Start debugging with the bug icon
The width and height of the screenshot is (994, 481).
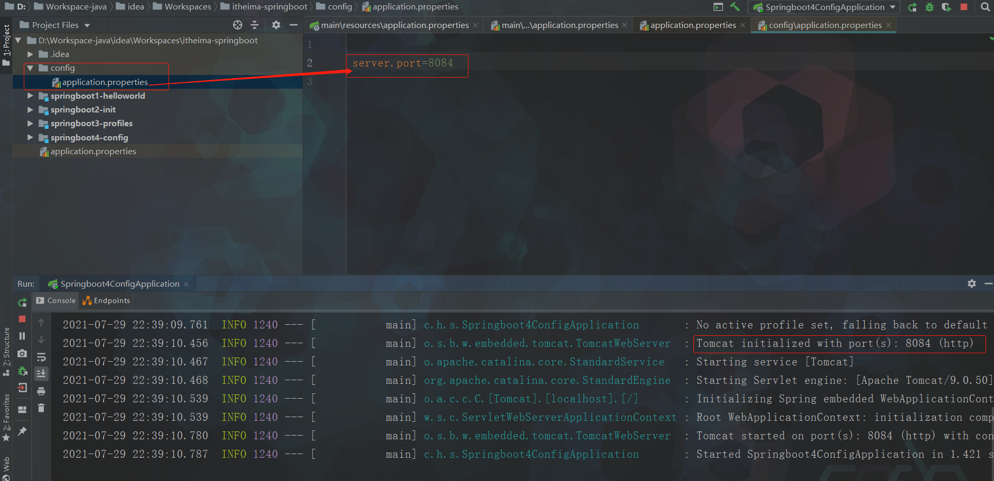930,7
